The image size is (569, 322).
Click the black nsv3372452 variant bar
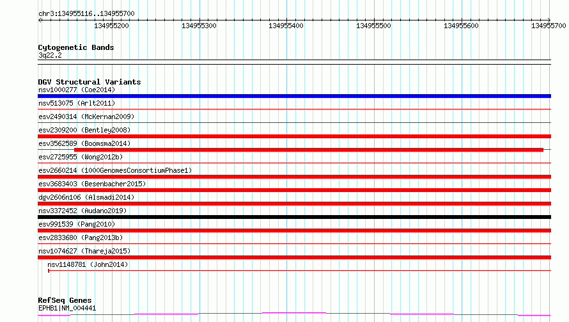coord(294,217)
